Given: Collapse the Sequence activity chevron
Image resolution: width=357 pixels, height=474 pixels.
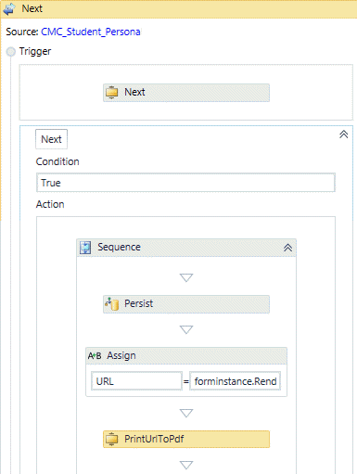Looking at the screenshot, I should tap(287, 248).
